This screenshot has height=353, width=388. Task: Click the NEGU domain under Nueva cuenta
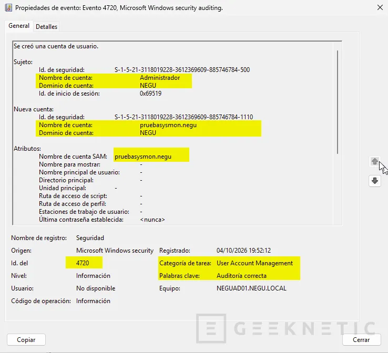pos(148,133)
